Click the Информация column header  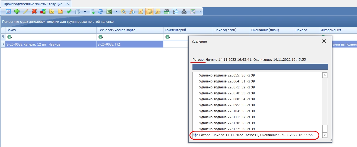click(x=338, y=30)
